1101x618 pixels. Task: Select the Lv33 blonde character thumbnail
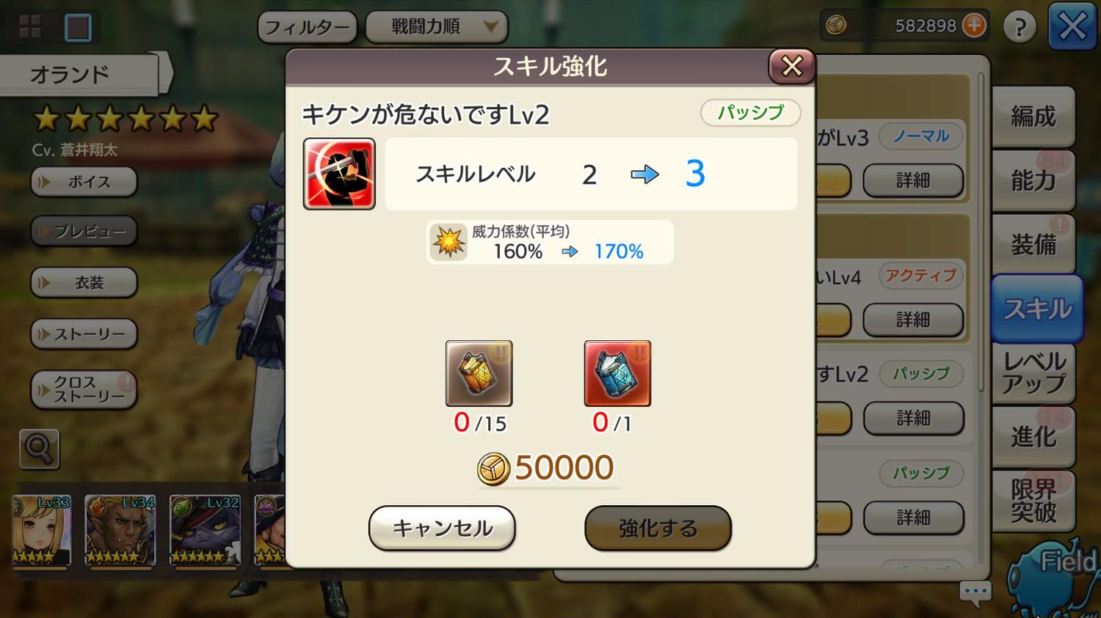41,531
